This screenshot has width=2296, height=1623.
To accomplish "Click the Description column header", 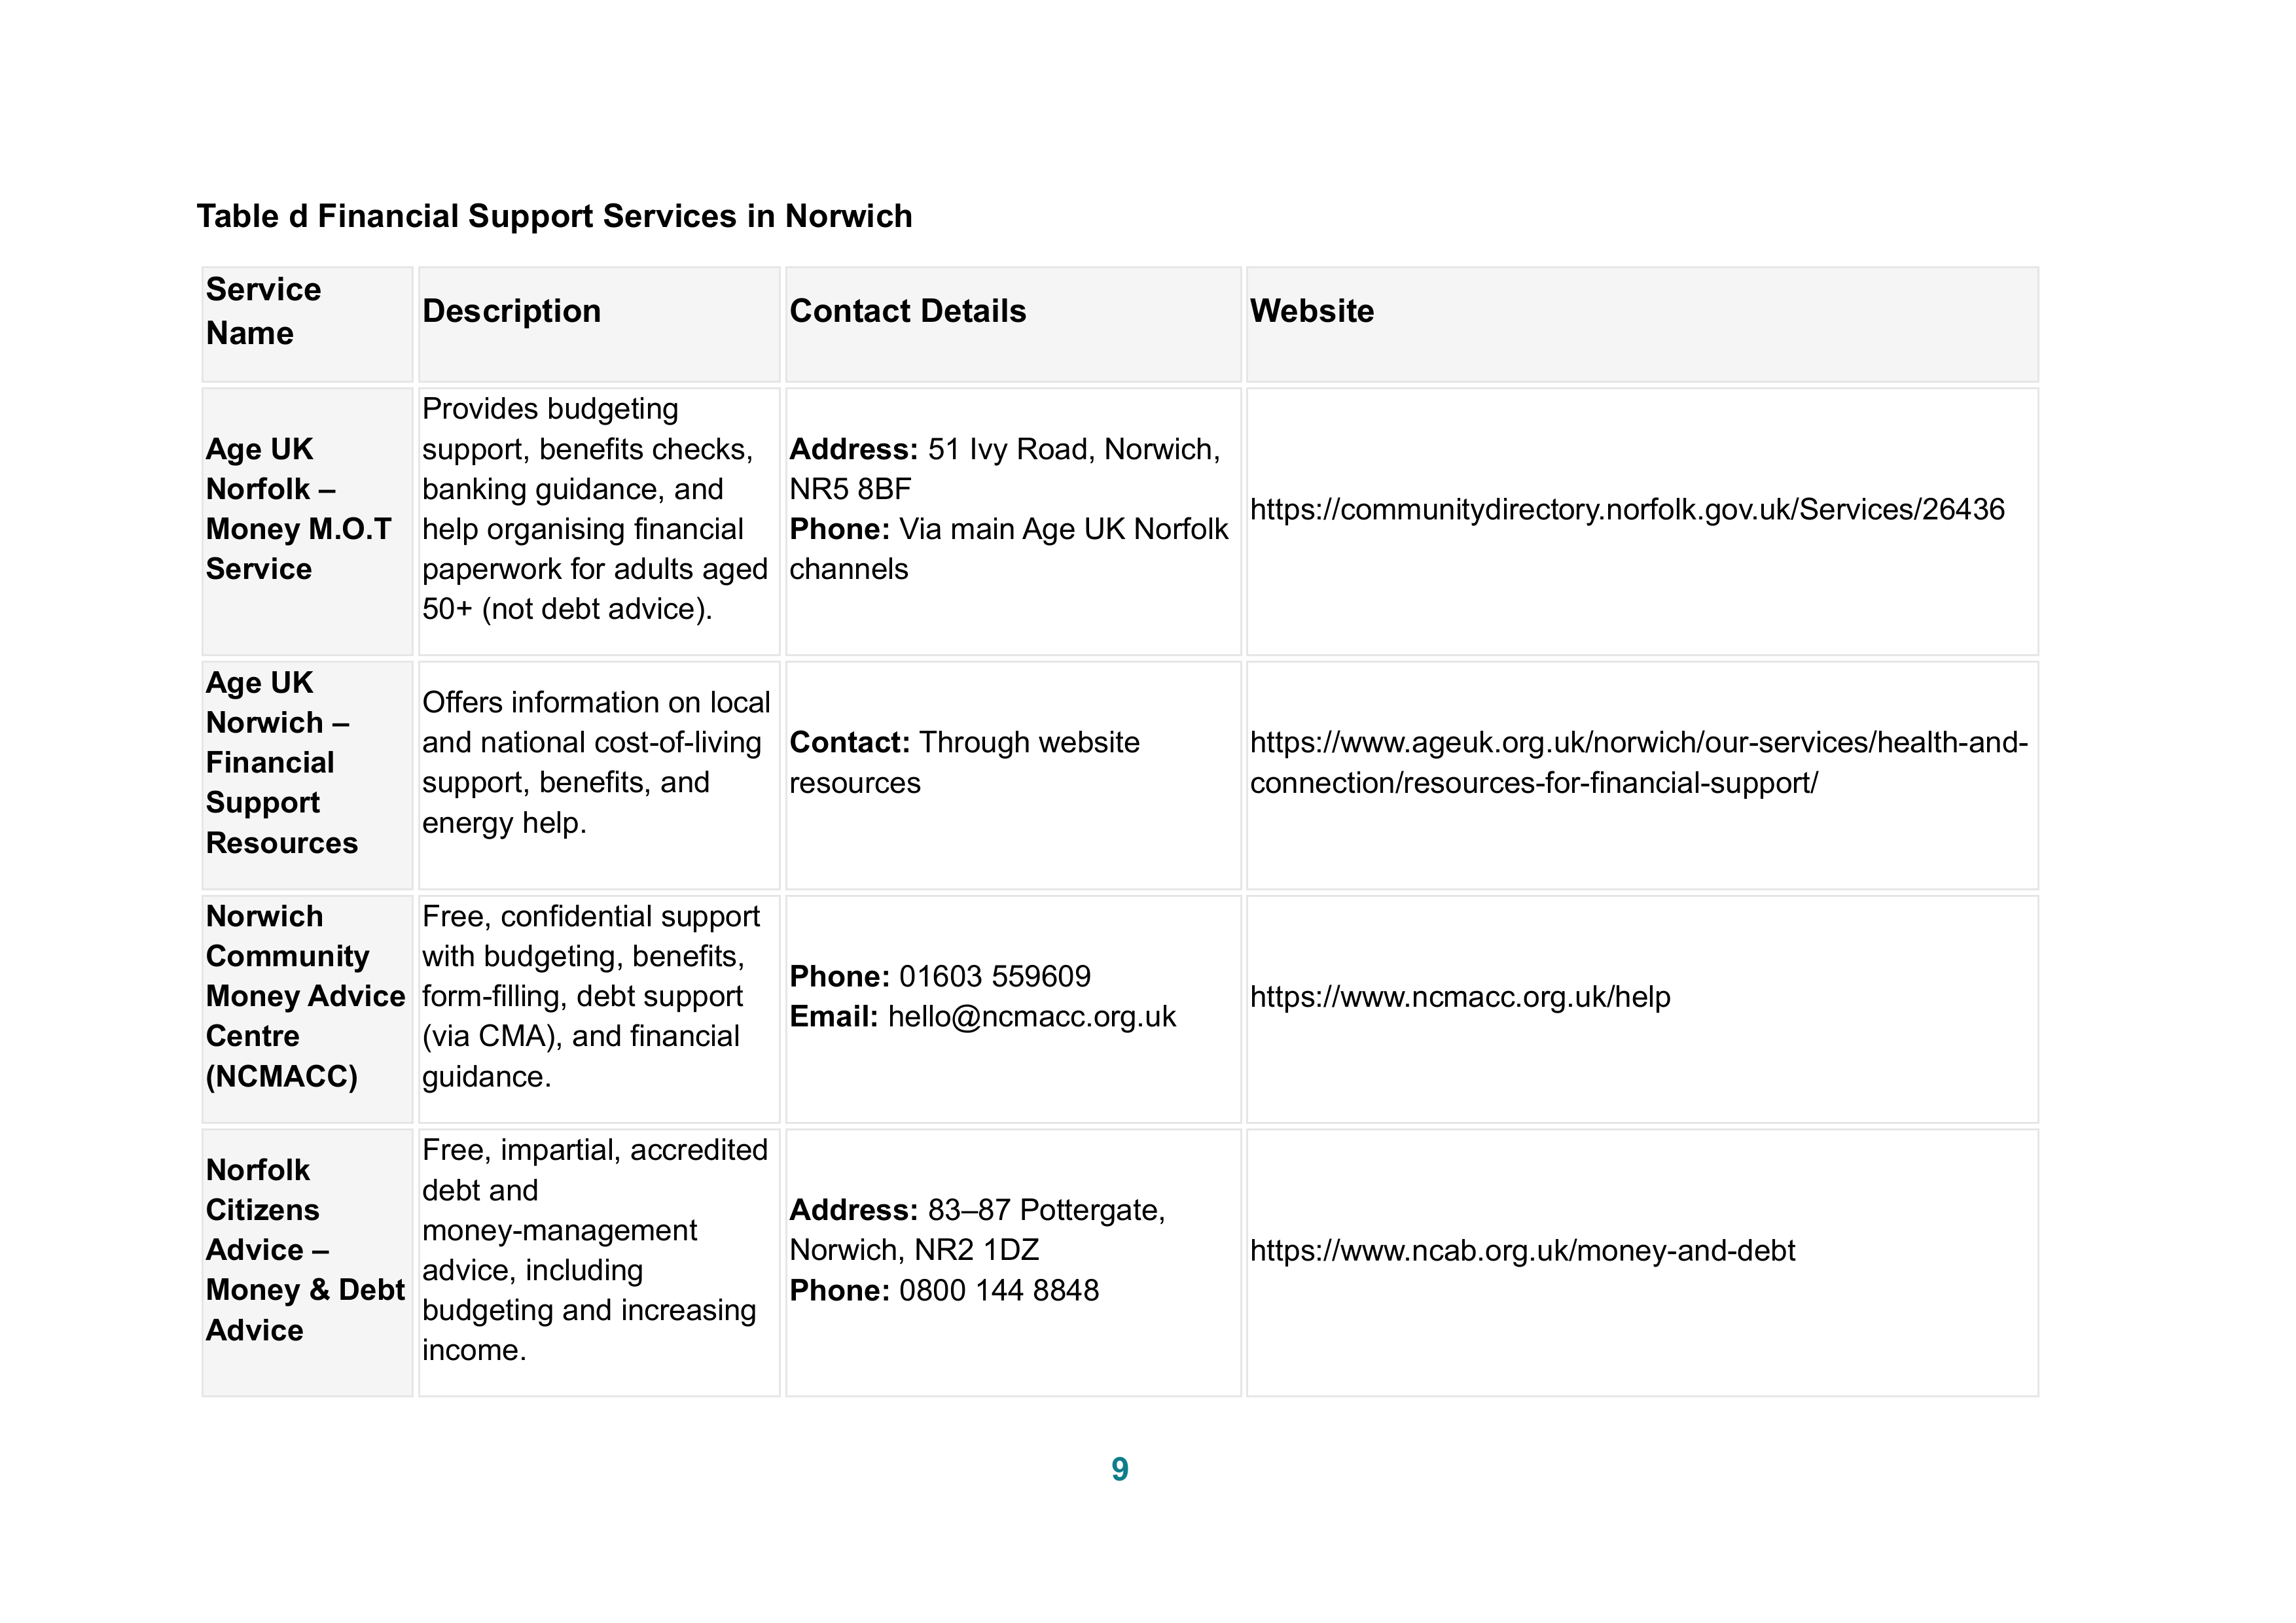I will (599, 324).
